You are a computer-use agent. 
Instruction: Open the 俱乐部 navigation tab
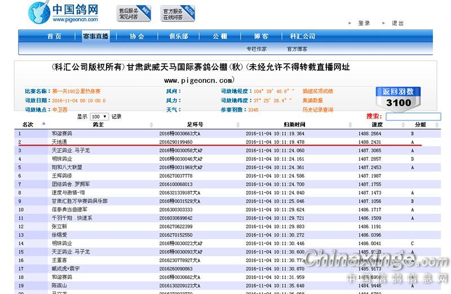[179, 36]
